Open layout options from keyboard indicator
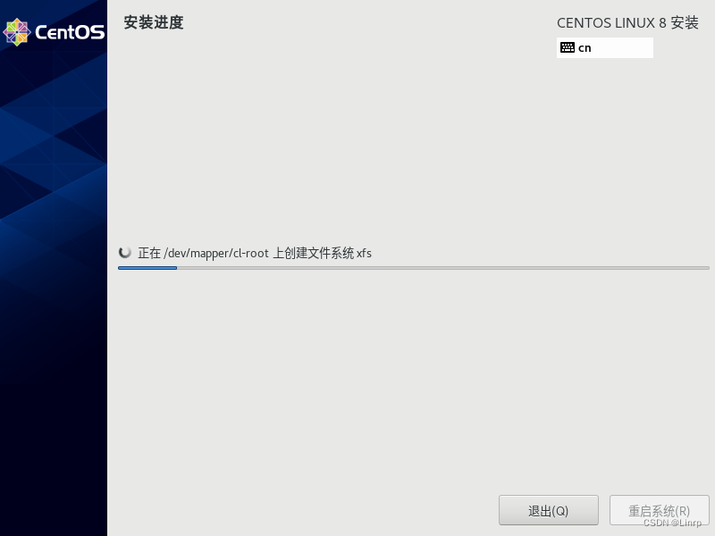715x536 pixels. tap(604, 47)
